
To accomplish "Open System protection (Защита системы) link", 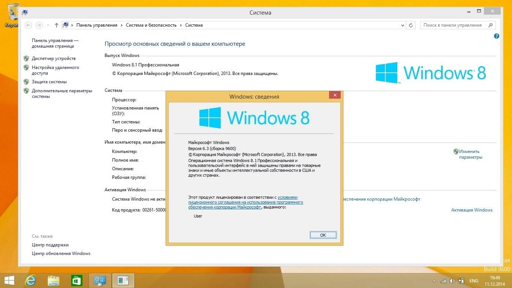I will [x=49, y=82].
